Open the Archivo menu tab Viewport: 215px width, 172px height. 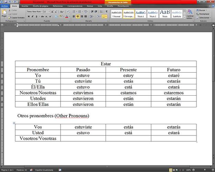pyautogui.click(x=5, y=6)
